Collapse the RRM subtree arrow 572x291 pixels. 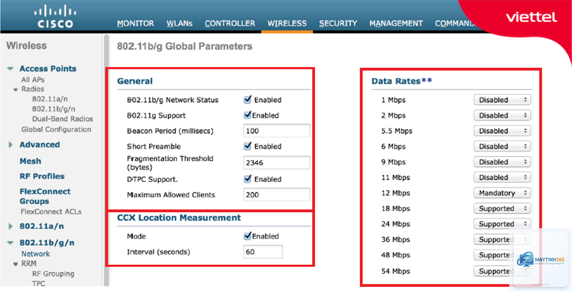click(x=16, y=264)
